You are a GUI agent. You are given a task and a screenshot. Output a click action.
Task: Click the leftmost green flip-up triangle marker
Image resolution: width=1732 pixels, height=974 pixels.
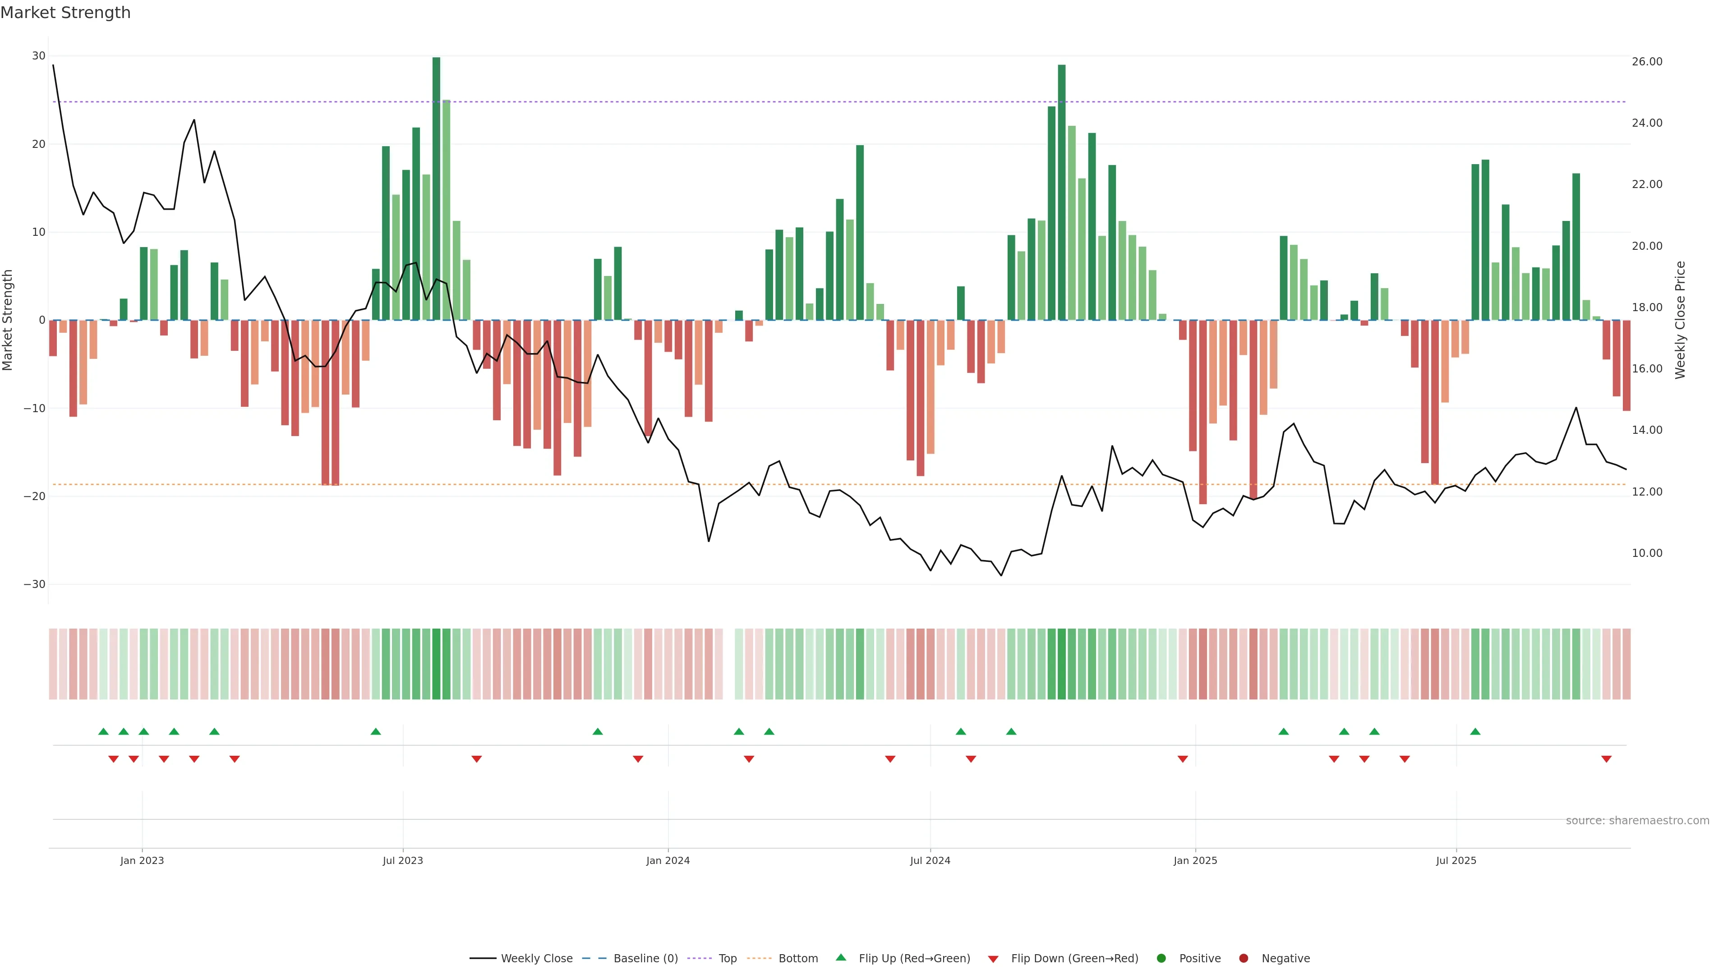104,731
